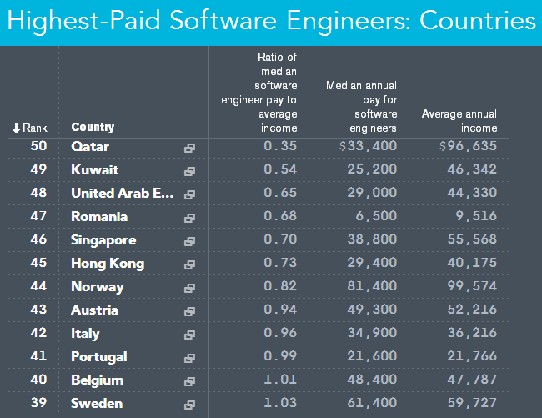Screen dimensions: 542x418
Task: Sort the table by Rank column
Action: 30,128
